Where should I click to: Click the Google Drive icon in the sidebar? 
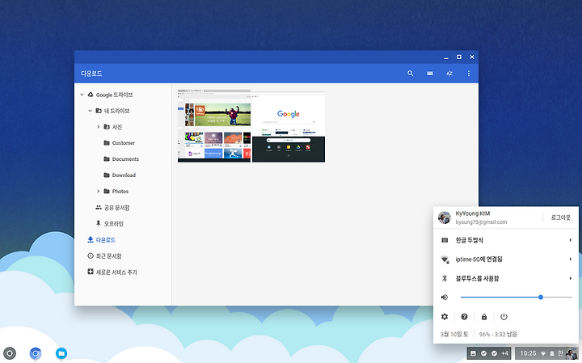coord(91,95)
